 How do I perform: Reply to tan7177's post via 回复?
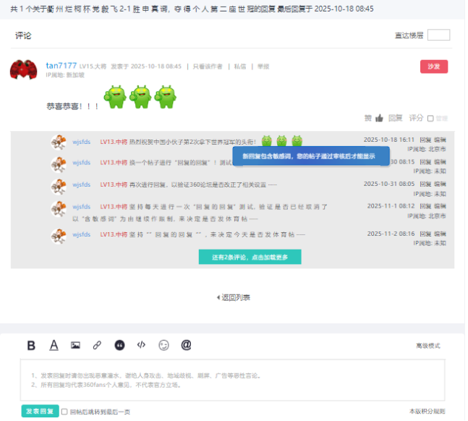(x=396, y=118)
